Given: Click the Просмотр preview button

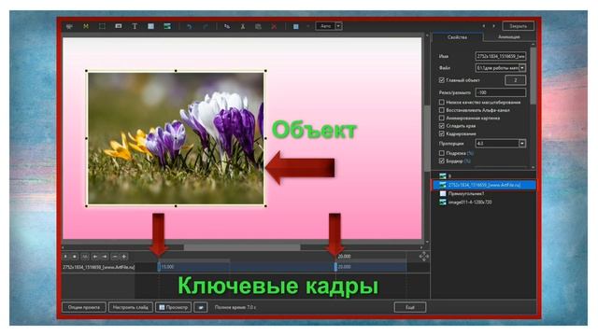Looking at the screenshot, I should click(x=173, y=307).
